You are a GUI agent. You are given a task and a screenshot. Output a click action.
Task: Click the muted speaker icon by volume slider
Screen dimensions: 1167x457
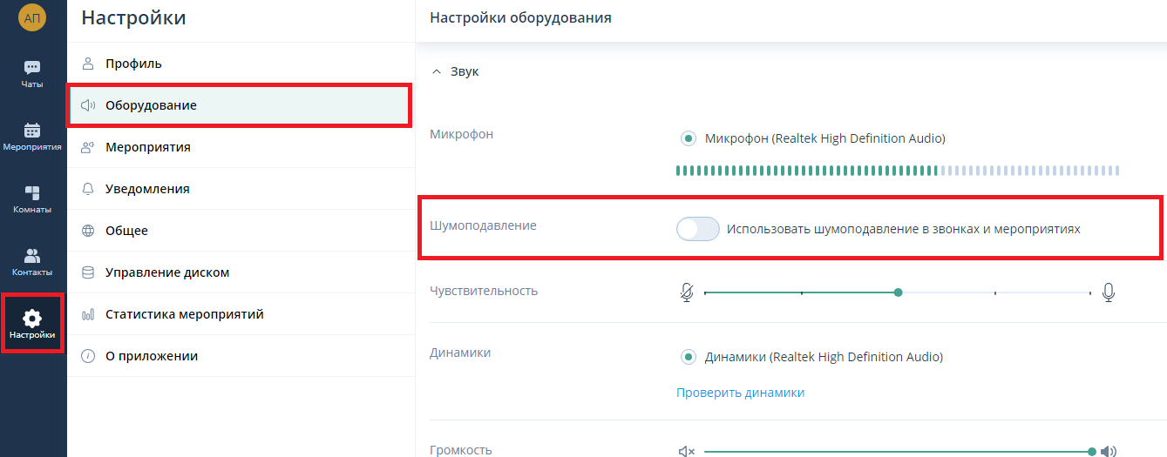click(x=687, y=452)
